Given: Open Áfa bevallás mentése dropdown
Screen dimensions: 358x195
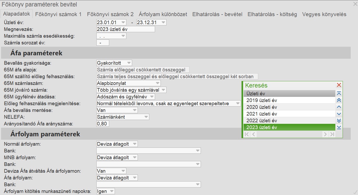Looking at the screenshot, I should (x=134, y=110).
